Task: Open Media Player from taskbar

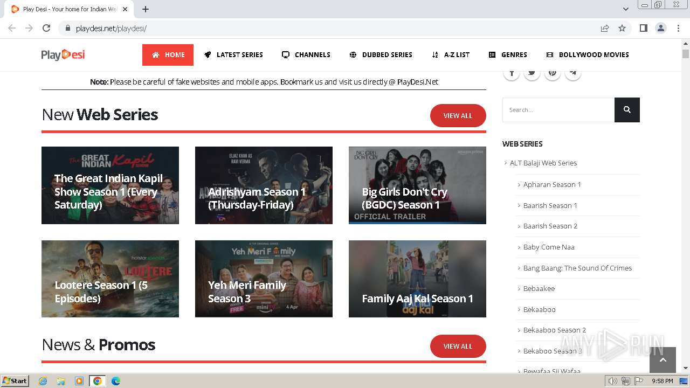Action: [79, 381]
